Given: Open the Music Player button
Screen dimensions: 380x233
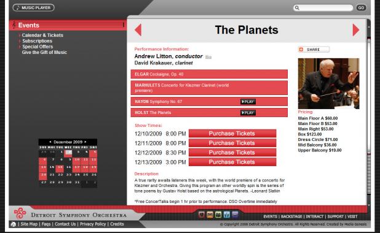Looking at the screenshot, I should 33,8.
